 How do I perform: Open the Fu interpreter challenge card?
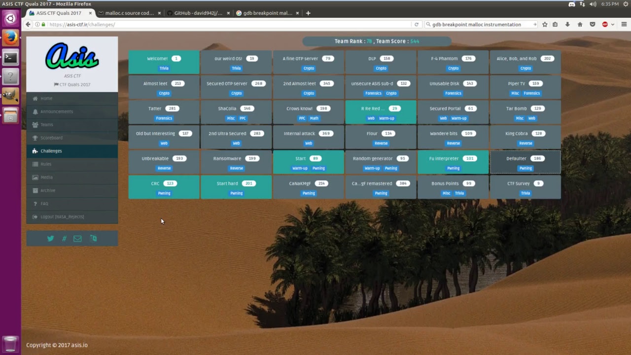point(453,163)
